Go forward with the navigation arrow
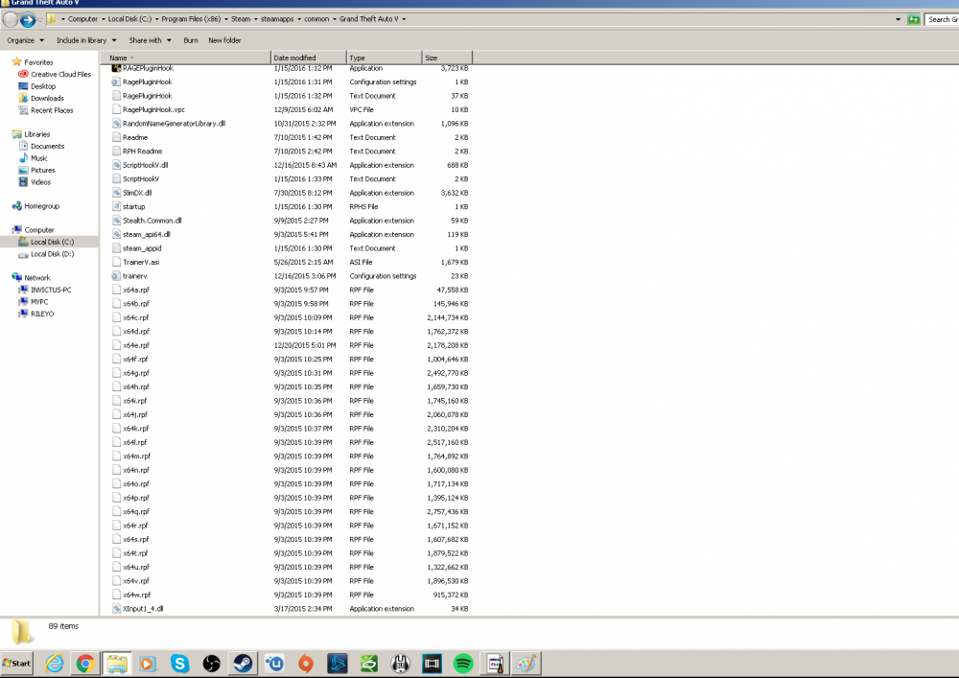Screen dimensions: 959x678 [28, 19]
